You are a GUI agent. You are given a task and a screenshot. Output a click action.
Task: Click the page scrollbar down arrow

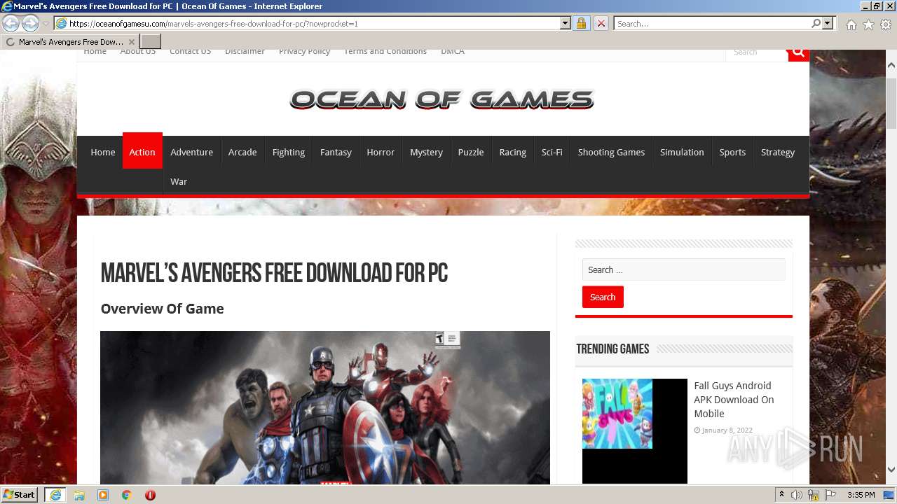[891, 470]
